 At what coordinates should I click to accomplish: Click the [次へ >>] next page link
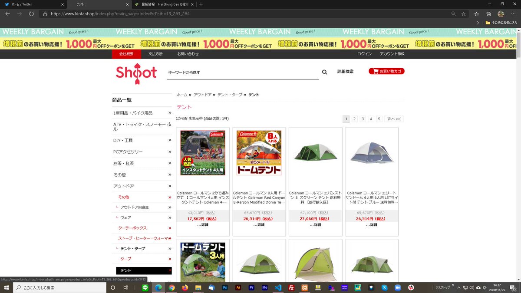point(394,119)
